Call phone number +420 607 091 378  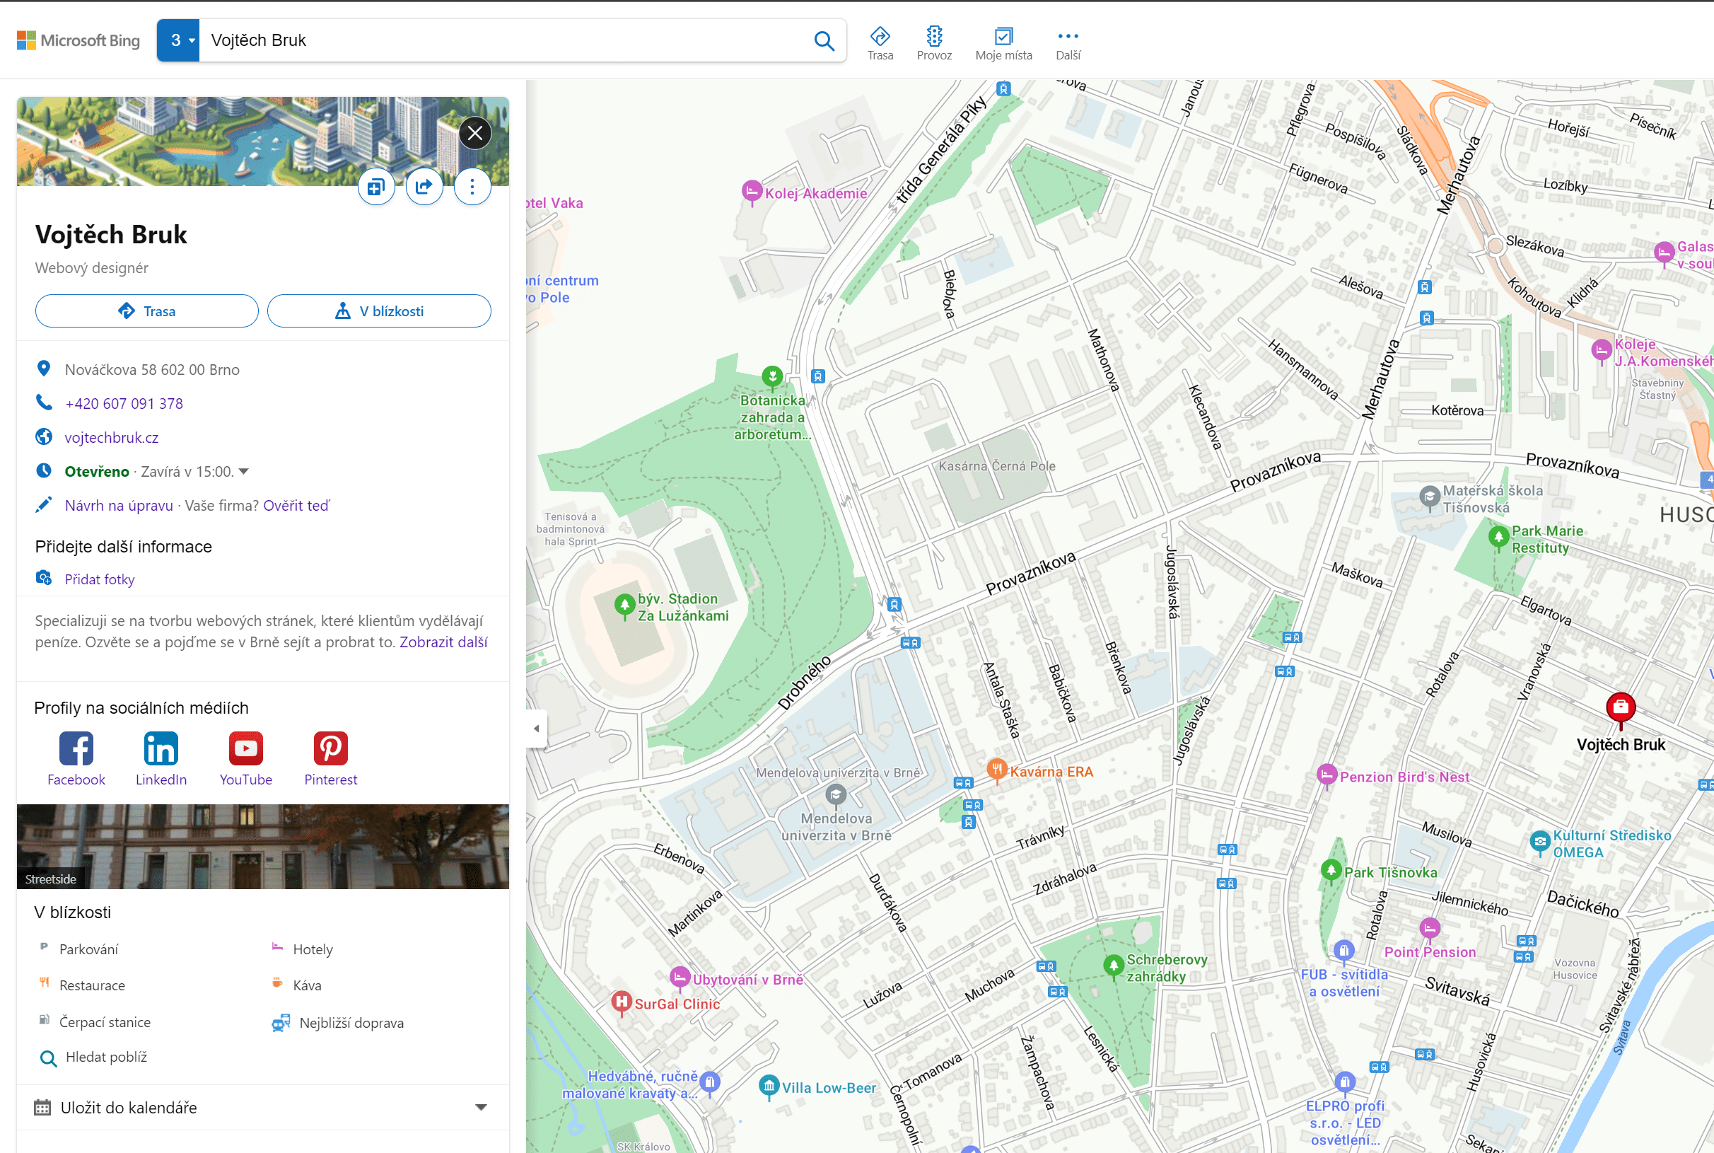[x=124, y=403]
